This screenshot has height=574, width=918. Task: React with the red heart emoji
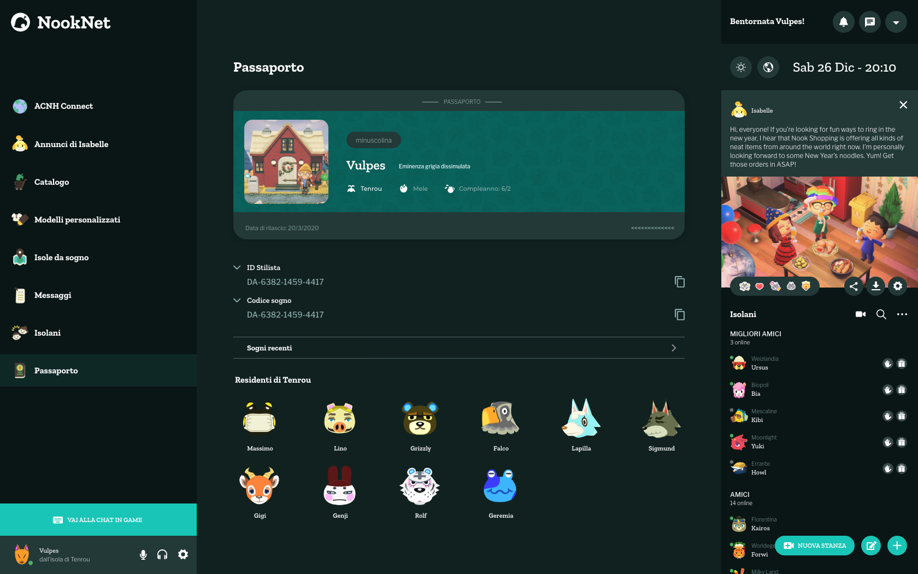[x=760, y=286]
